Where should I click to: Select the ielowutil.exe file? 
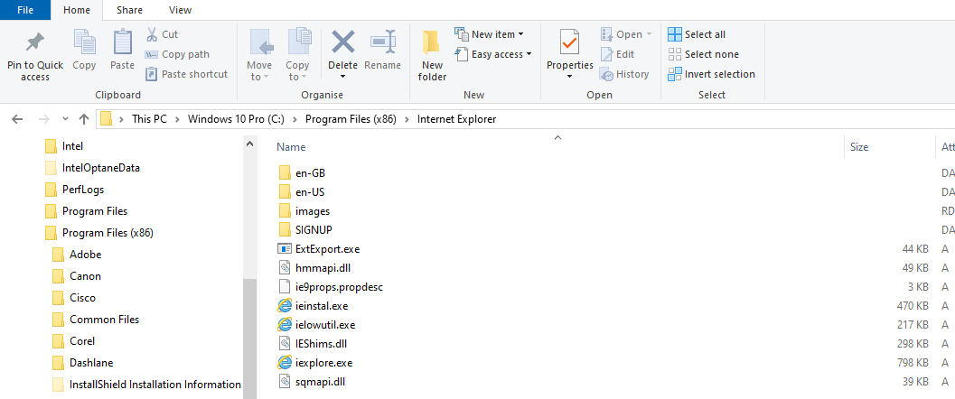(x=316, y=325)
